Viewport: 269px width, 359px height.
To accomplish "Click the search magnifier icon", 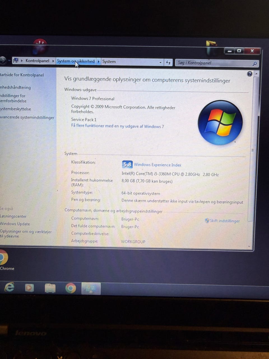I will pyautogui.click(x=254, y=64).
